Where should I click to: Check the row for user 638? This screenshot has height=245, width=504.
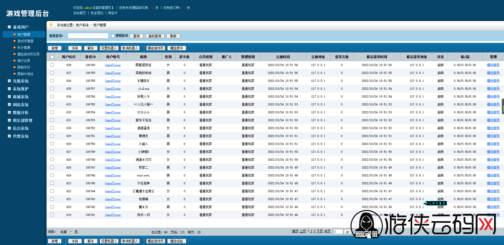(x=52, y=65)
